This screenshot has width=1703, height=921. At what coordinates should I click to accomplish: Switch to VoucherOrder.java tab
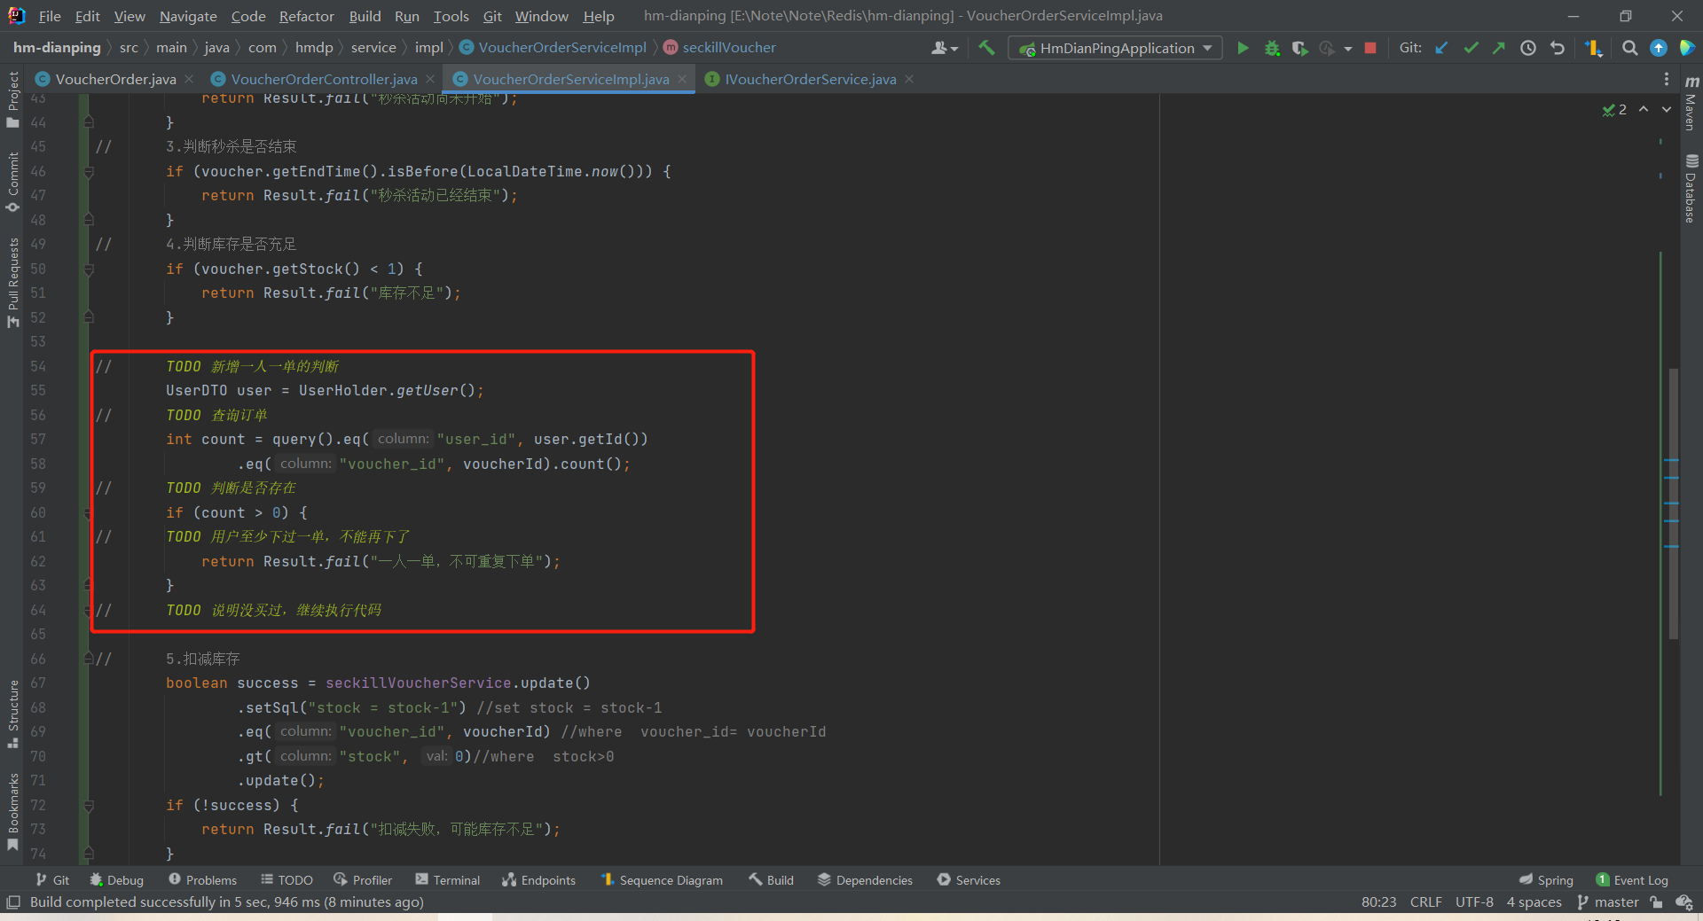tap(115, 79)
